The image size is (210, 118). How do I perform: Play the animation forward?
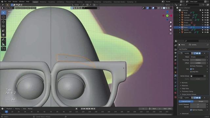pyautogui.click(x=89, y=109)
